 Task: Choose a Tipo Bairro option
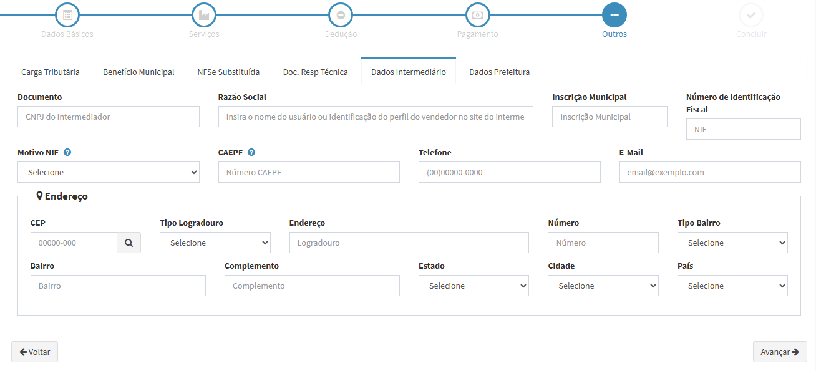point(732,243)
